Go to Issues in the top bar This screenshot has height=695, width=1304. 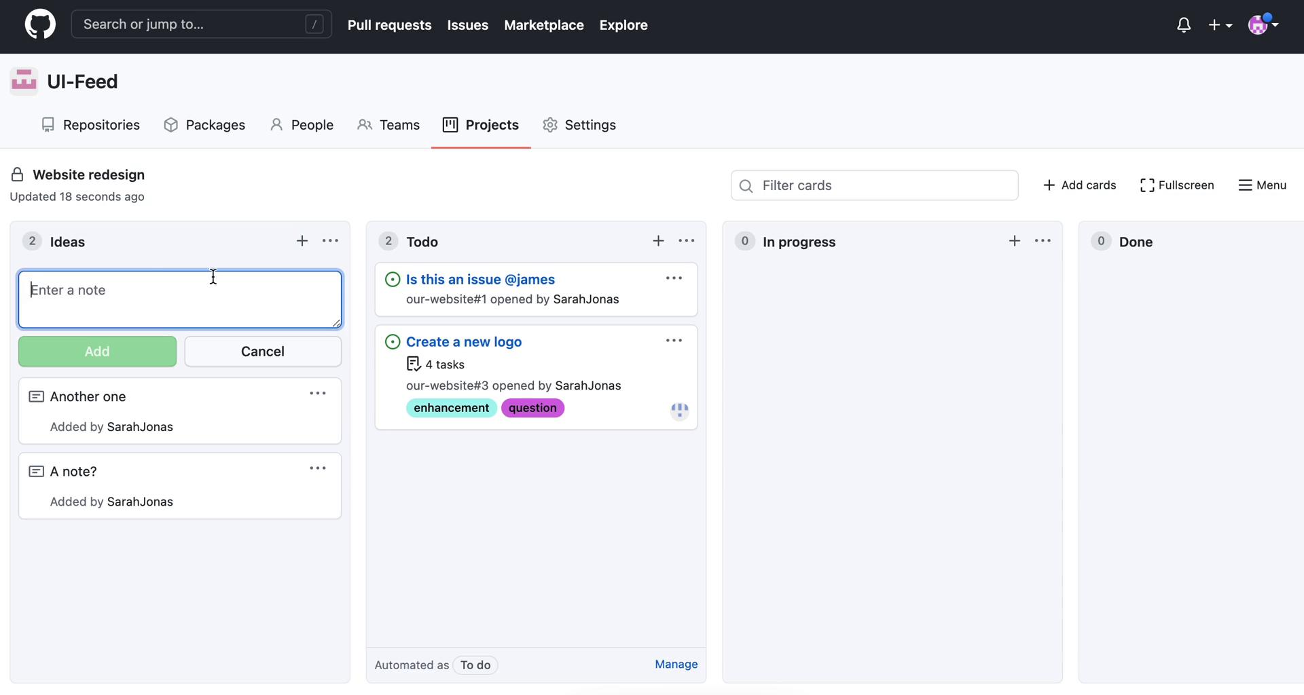(x=468, y=25)
